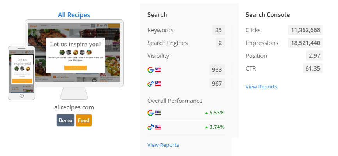The height and width of the screenshot is (156, 338).
Task: Click the US flag beside the 983 visibility score
Action: pyautogui.click(x=158, y=70)
